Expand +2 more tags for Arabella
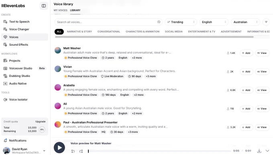 point(139,95)
